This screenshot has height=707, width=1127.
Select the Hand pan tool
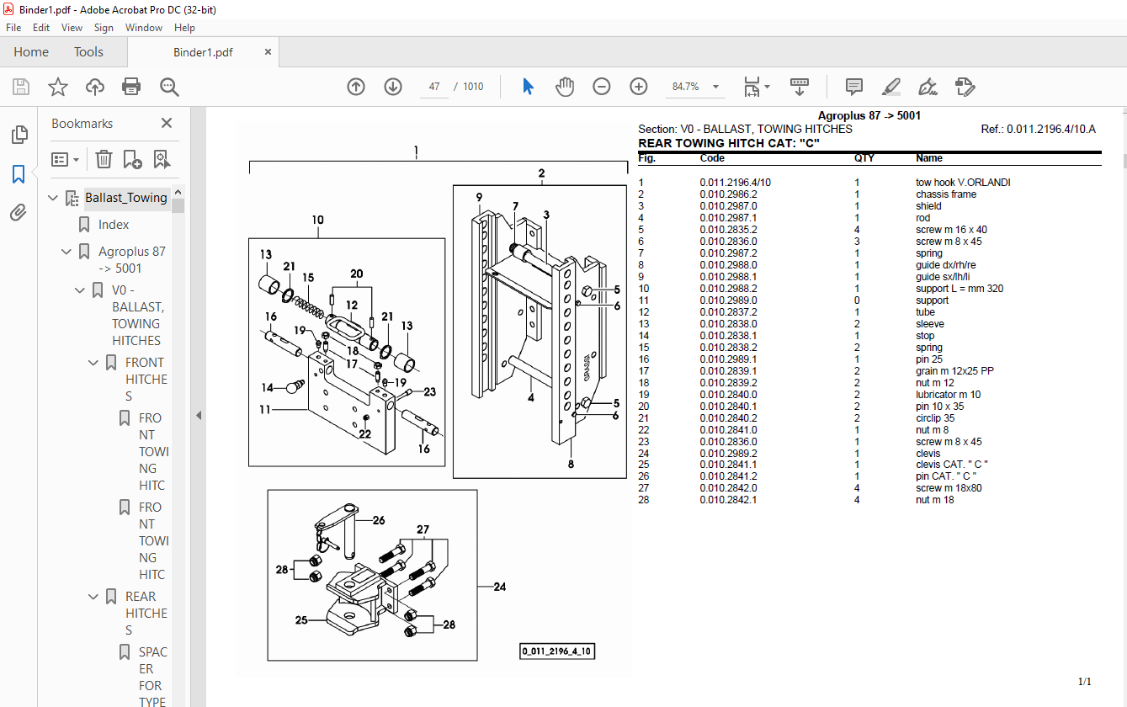565,87
